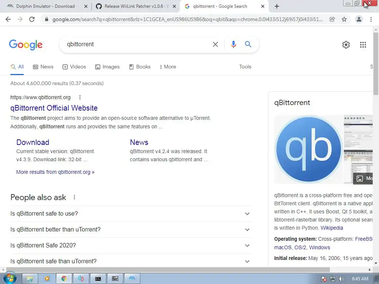
Task: Open the OS/2 link
Action: [300, 247]
